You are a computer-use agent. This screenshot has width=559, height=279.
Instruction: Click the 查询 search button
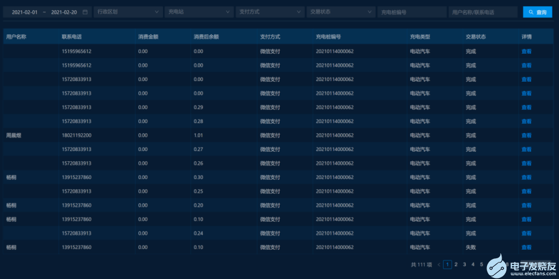click(537, 12)
